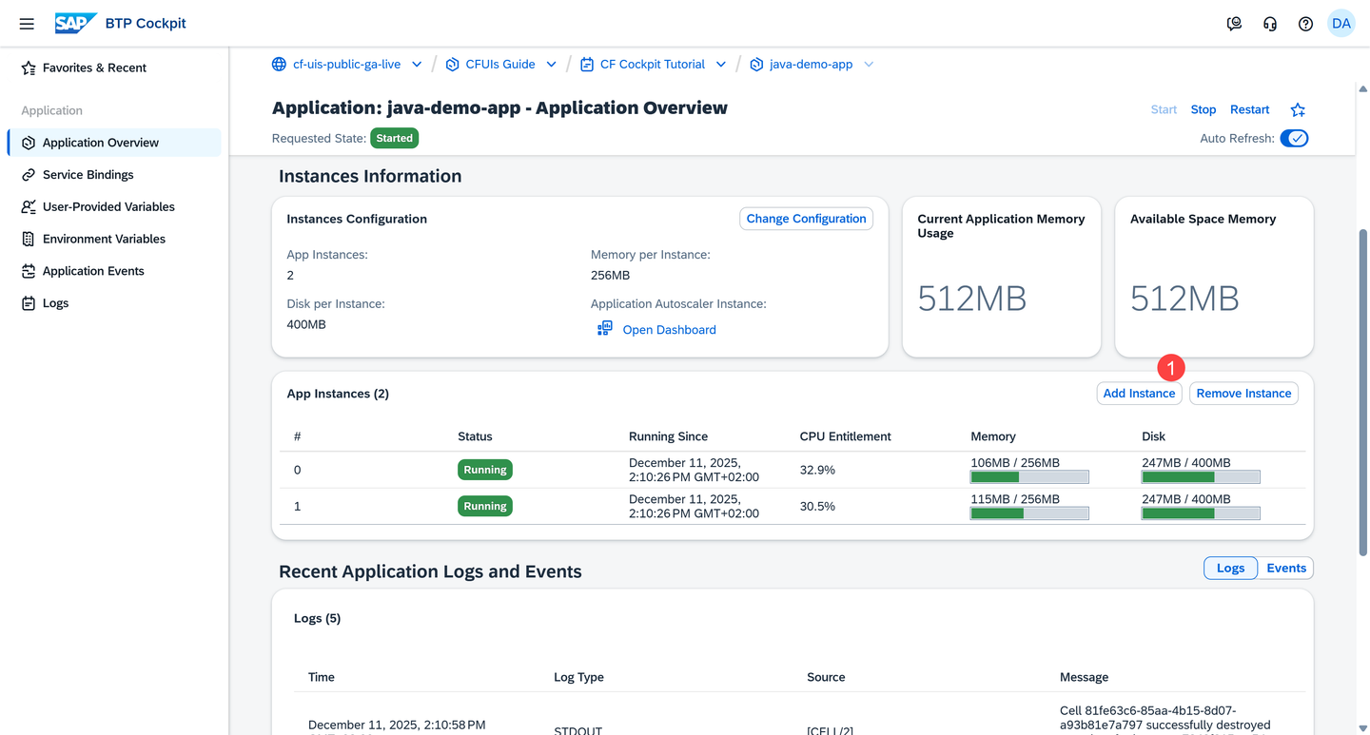Open Favorites & Recent in sidebar

pyautogui.click(x=114, y=68)
